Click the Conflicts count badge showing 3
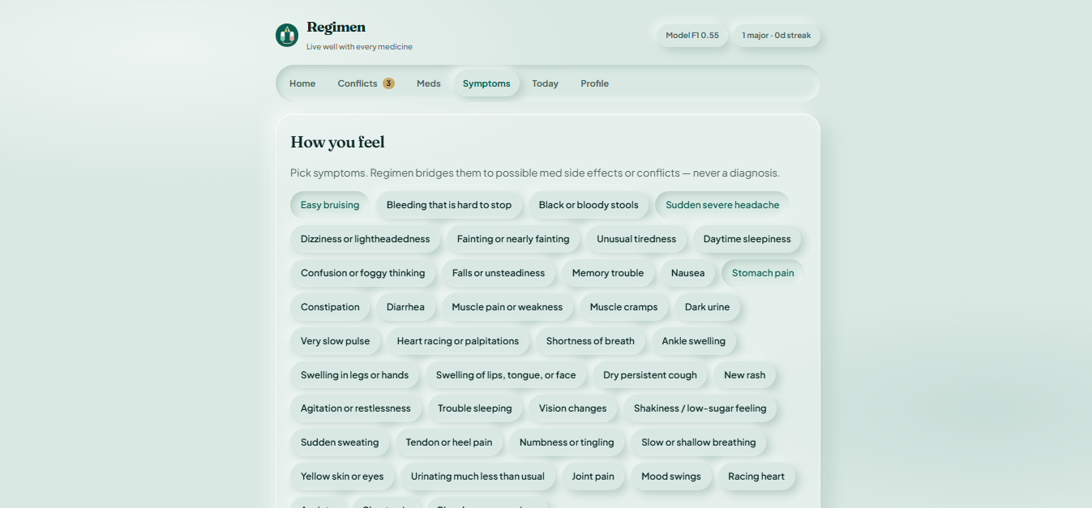1092x508 pixels. [388, 83]
